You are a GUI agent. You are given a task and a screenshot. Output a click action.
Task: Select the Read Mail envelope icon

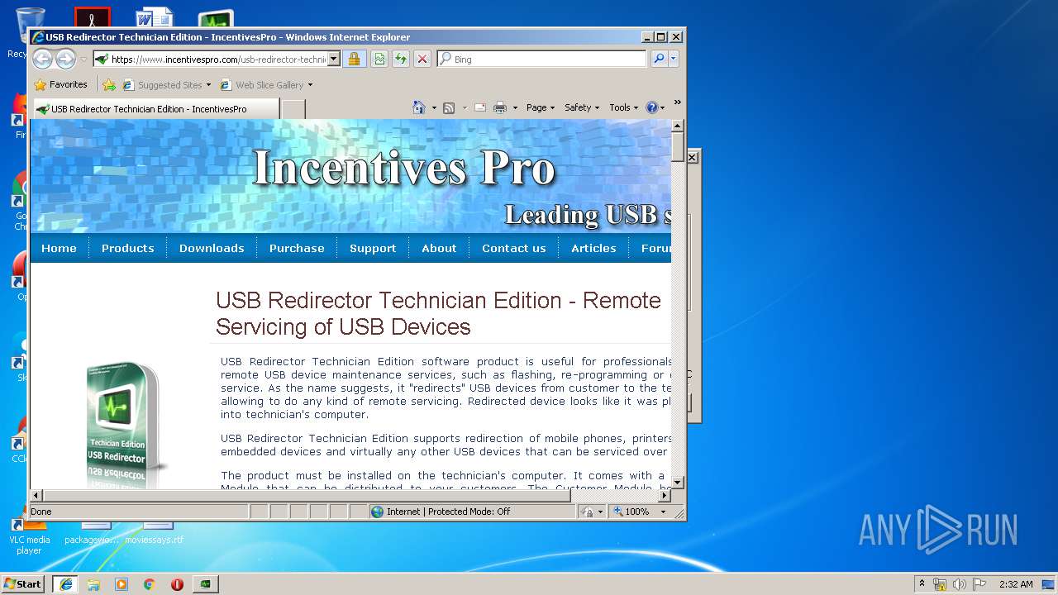pyautogui.click(x=479, y=107)
